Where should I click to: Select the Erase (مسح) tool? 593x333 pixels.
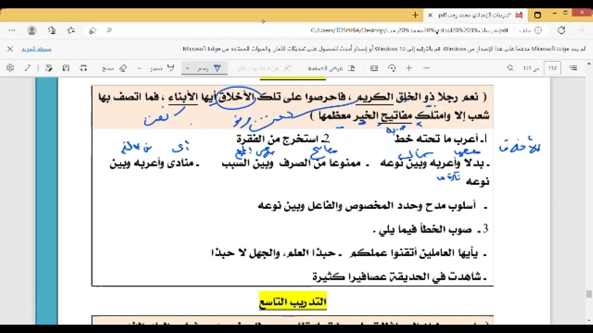click(x=114, y=68)
